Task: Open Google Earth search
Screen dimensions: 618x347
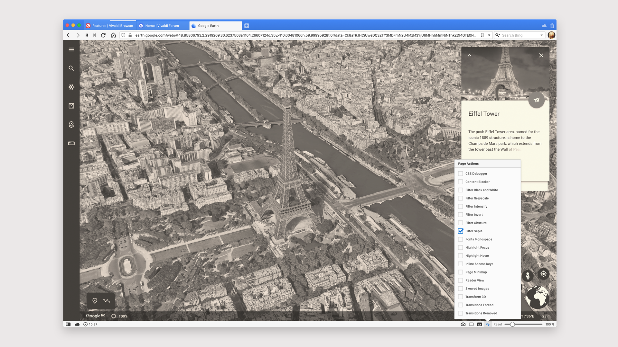Action: (x=71, y=68)
